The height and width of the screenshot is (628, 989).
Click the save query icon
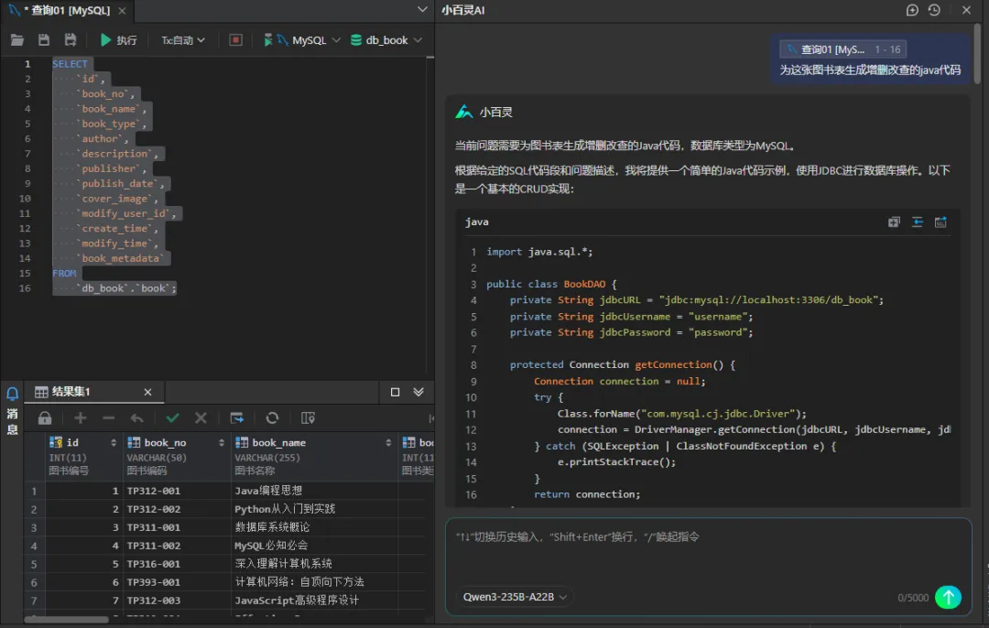point(44,40)
